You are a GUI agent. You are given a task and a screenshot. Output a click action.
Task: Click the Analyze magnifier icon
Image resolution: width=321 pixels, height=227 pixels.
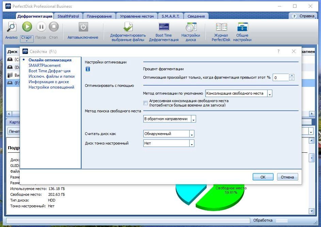pyautogui.click(x=11, y=27)
